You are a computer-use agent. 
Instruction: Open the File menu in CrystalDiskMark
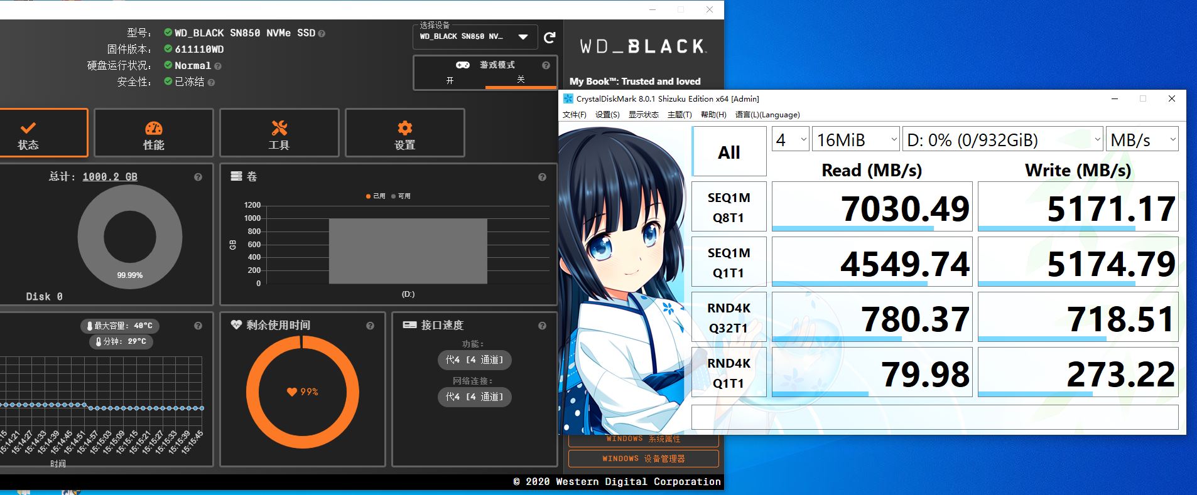coord(575,115)
